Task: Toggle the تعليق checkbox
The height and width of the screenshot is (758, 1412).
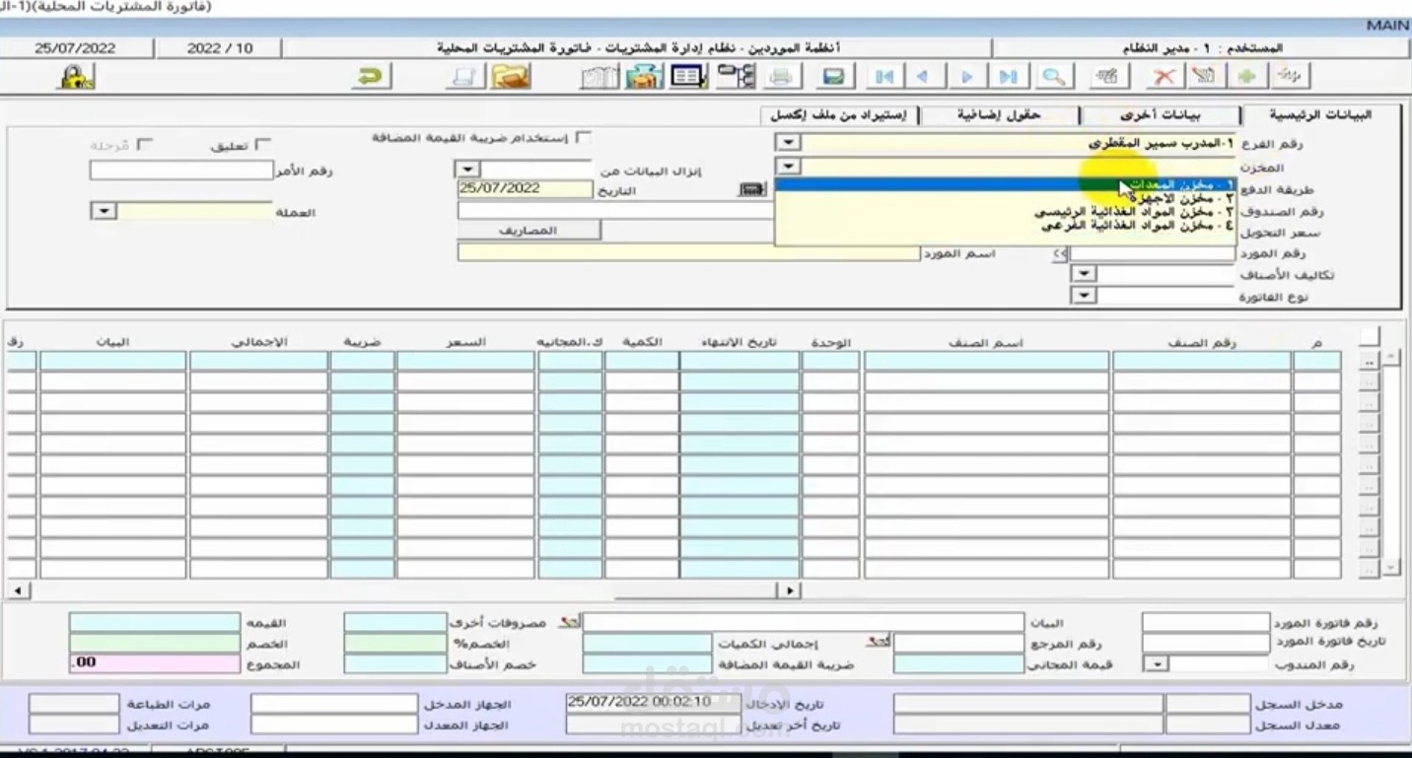Action: tap(262, 145)
